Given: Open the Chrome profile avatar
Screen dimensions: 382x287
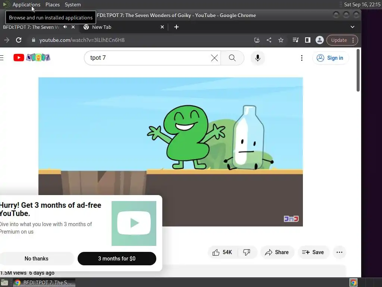Looking at the screenshot, I should (319, 40).
